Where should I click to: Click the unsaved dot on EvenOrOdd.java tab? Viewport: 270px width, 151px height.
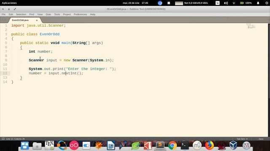click(37, 20)
